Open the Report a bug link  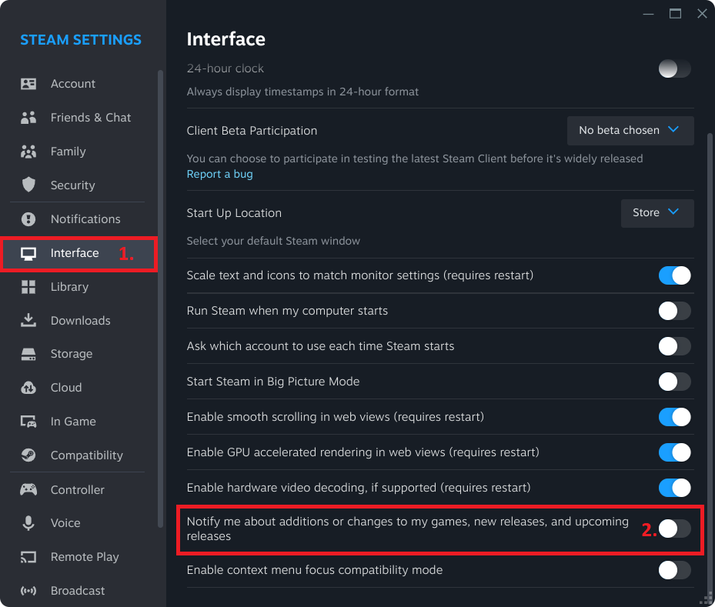(219, 174)
